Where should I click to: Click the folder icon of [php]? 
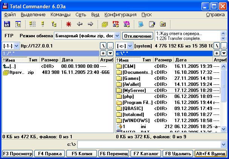(119, 96)
